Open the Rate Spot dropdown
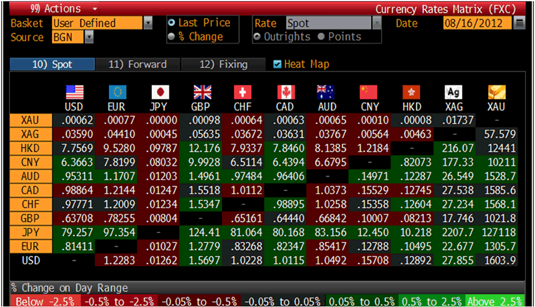 [377, 23]
